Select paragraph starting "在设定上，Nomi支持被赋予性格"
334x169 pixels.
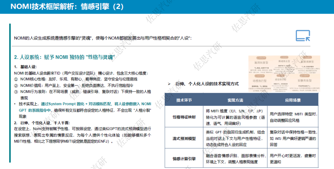[83, 135]
